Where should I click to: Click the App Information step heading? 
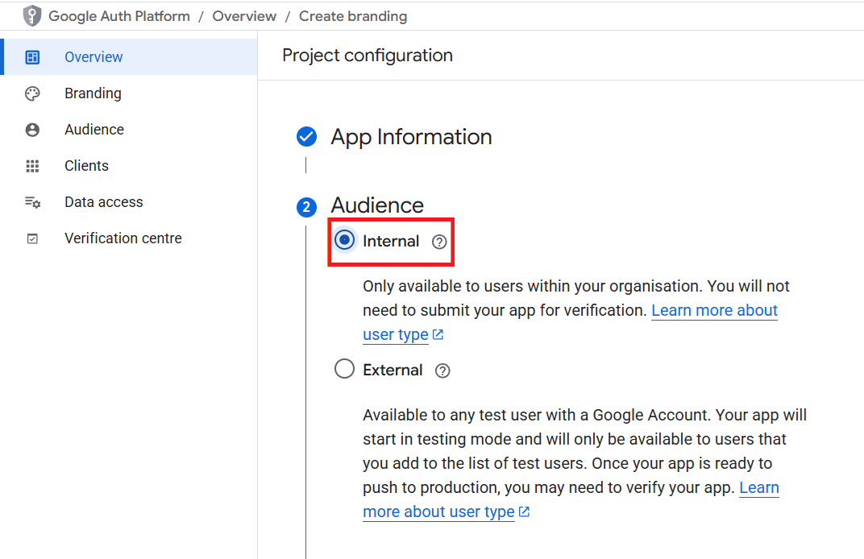(411, 137)
